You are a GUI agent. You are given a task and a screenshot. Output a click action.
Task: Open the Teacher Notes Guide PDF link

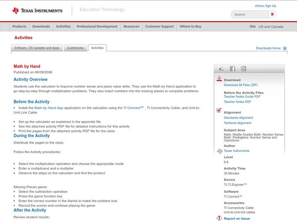coord(242,97)
